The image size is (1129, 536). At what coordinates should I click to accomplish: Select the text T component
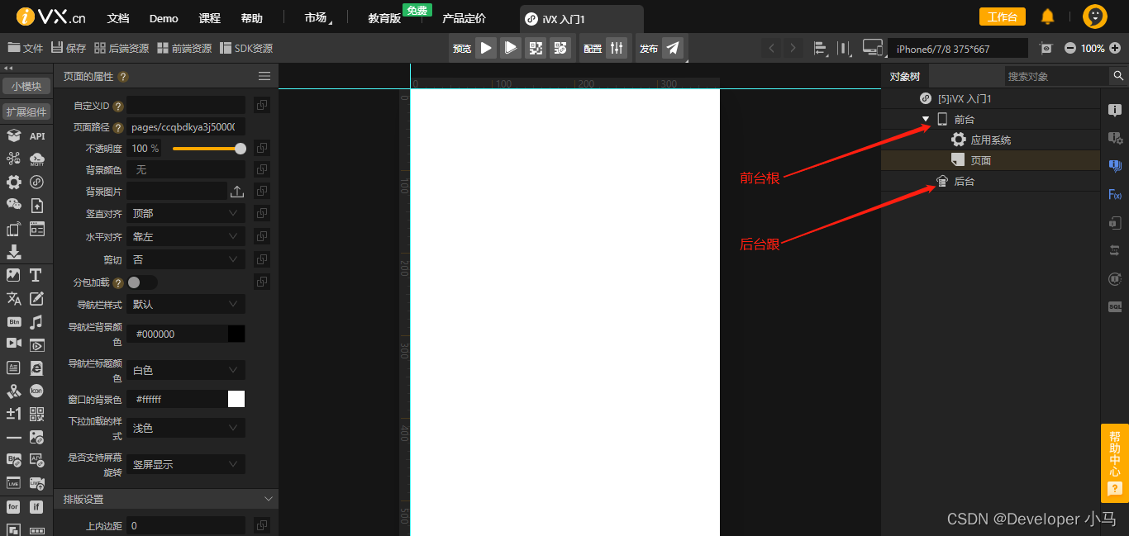coord(36,275)
